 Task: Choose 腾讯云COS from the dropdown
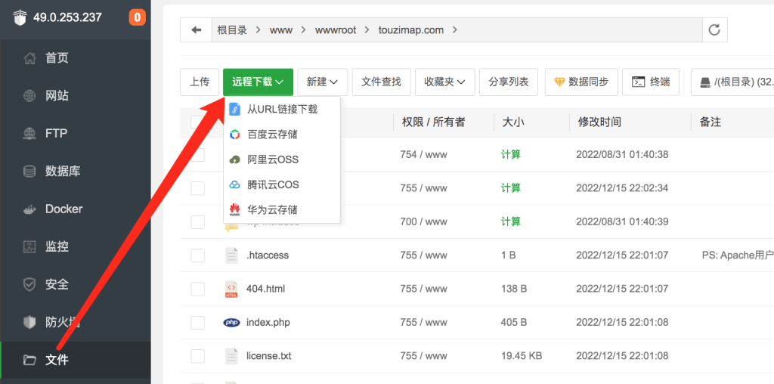281,184
